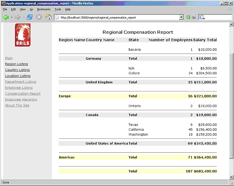234x186 pixels.
Task: Click the California state cell
Action: [x=136, y=130]
